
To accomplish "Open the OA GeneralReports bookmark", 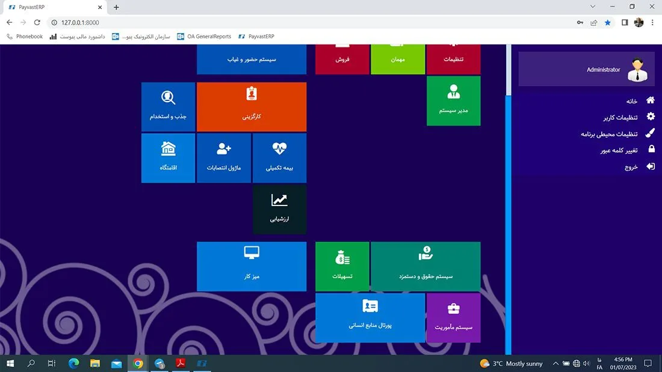I will click(x=204, y=37).
